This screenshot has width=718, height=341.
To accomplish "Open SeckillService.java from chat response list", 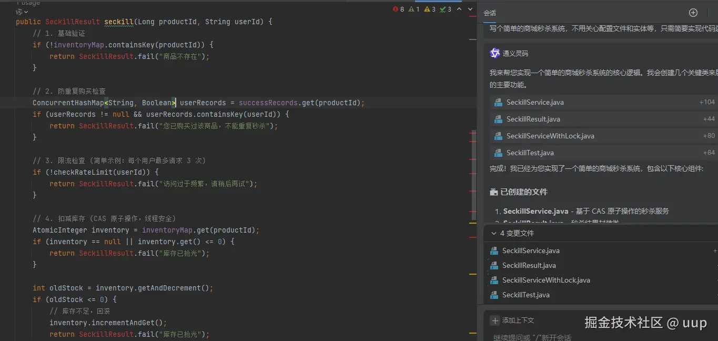I will pyautogui.click(x=535, y=102).
